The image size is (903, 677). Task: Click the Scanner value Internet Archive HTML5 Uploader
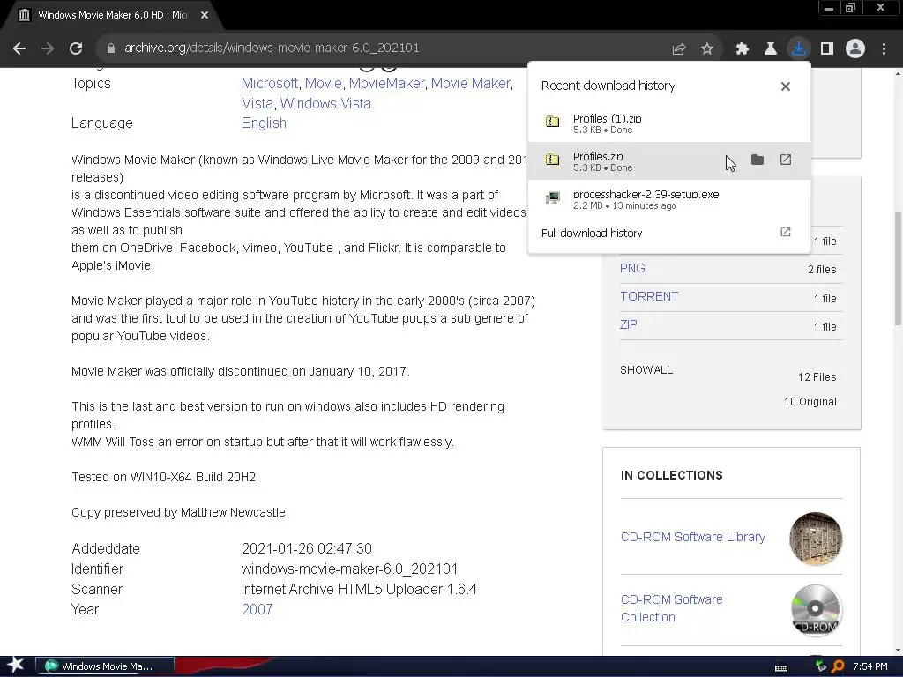[359, 590]
